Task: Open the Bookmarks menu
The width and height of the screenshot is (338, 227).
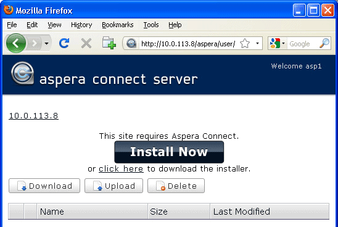Action: (118, 25)
